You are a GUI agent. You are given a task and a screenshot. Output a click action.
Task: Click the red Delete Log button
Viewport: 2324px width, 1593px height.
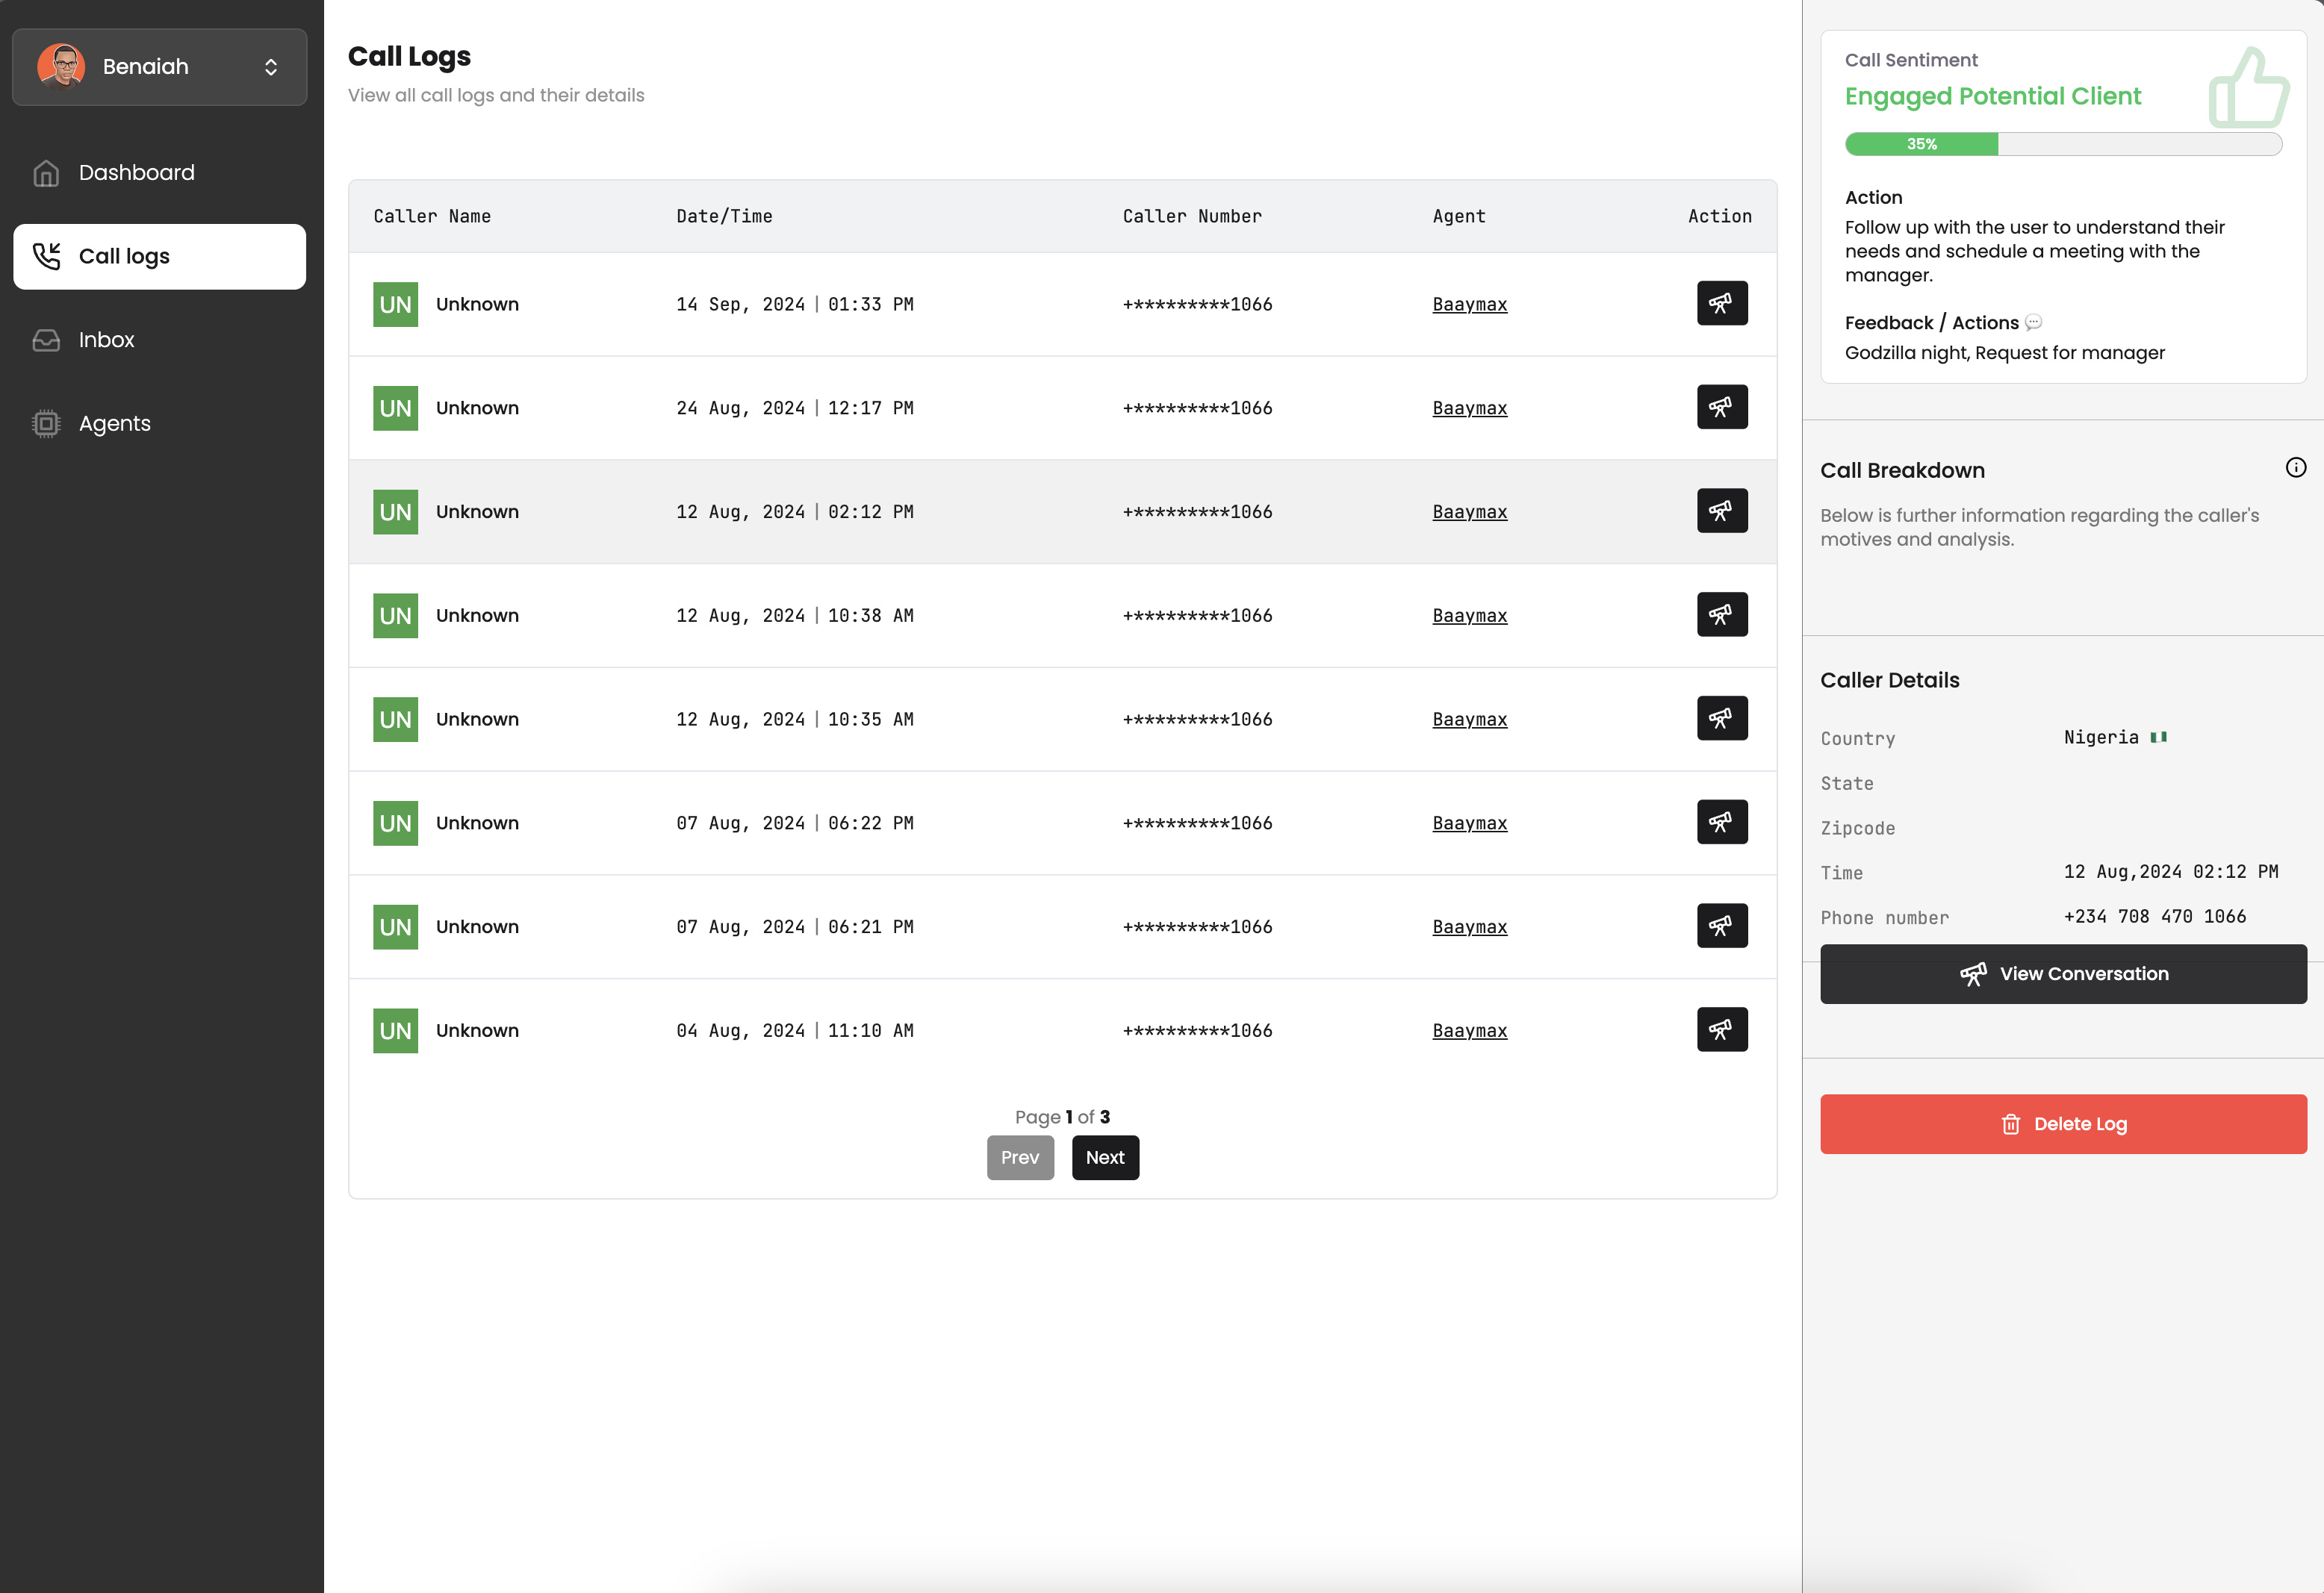click(x=2063, y=1123)
